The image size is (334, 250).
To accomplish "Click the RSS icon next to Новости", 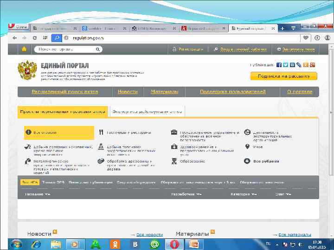I will point(55,232).
